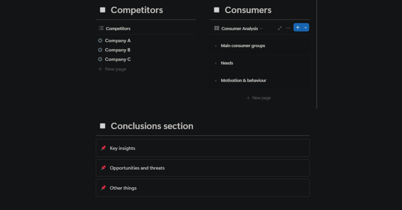402x210 pixels.
Task: Open the three-dot menu for Consumer Analysis
Action: coord(288,28)
